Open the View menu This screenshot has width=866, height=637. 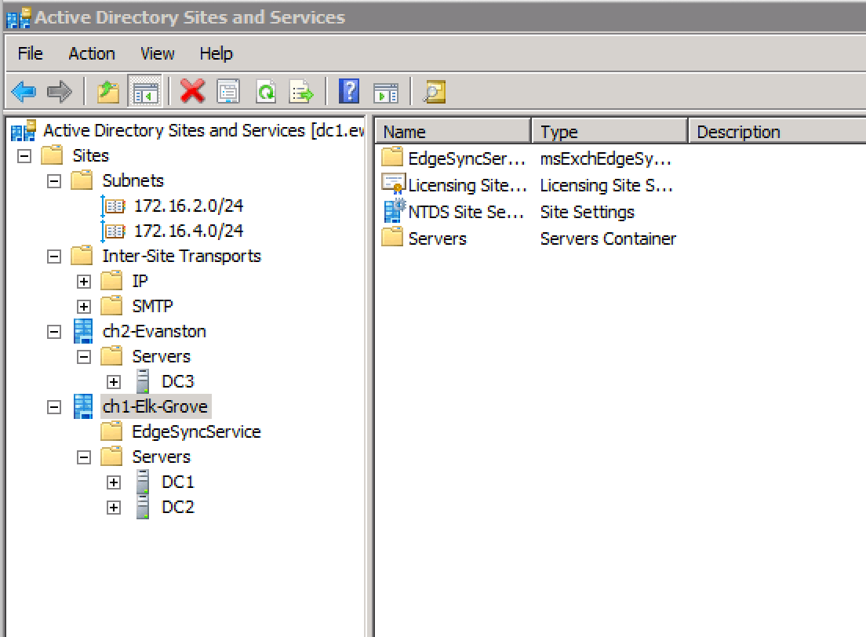pyautogui.click(x=158, y=53)
